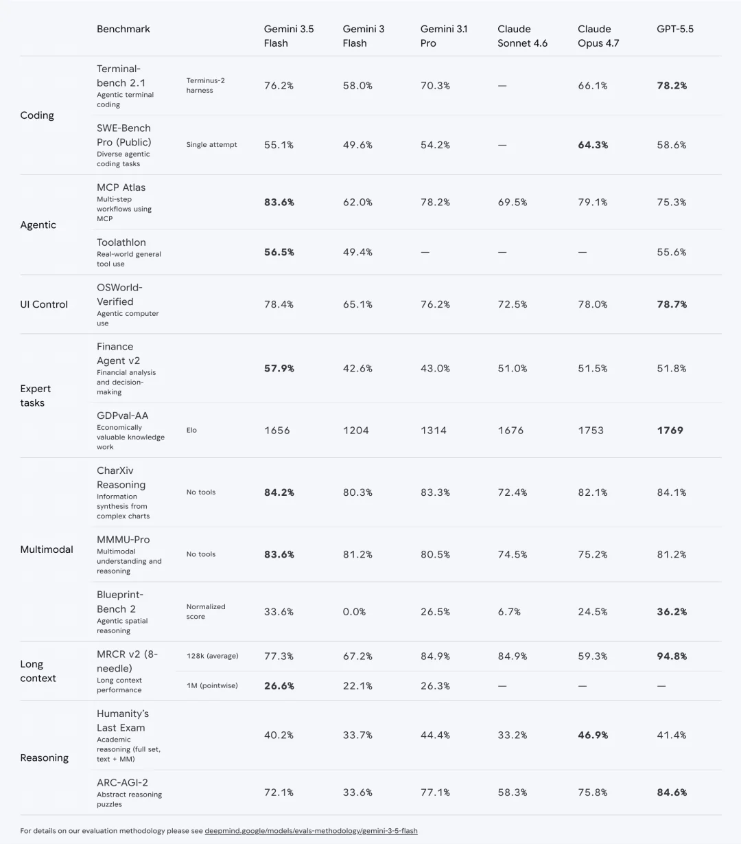Image resolution: width=741 pixels, height=844 pixels.
Task: Click the GPT-5.5 GDPval-AA score 1769
Action: [x=670, y=431]
